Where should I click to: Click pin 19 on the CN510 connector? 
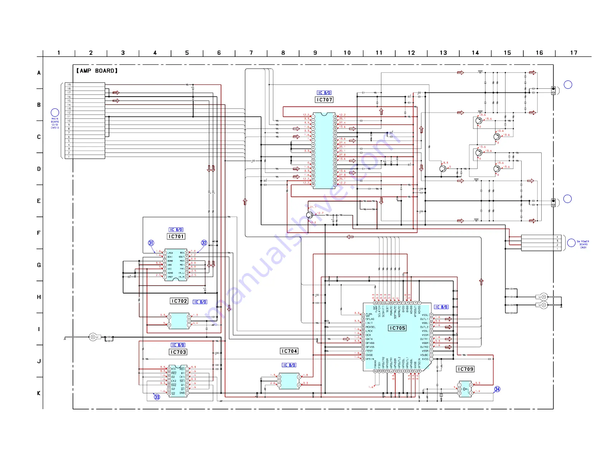pyautogui.click(x=85, y=85)
